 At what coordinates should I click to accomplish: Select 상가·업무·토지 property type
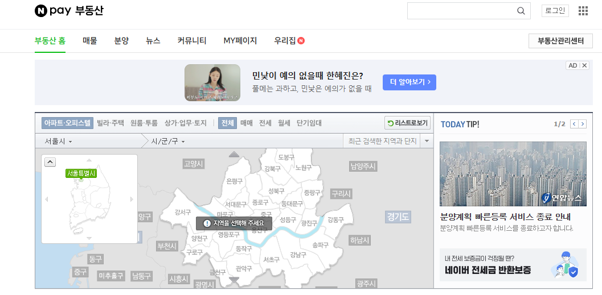point(186,123)
